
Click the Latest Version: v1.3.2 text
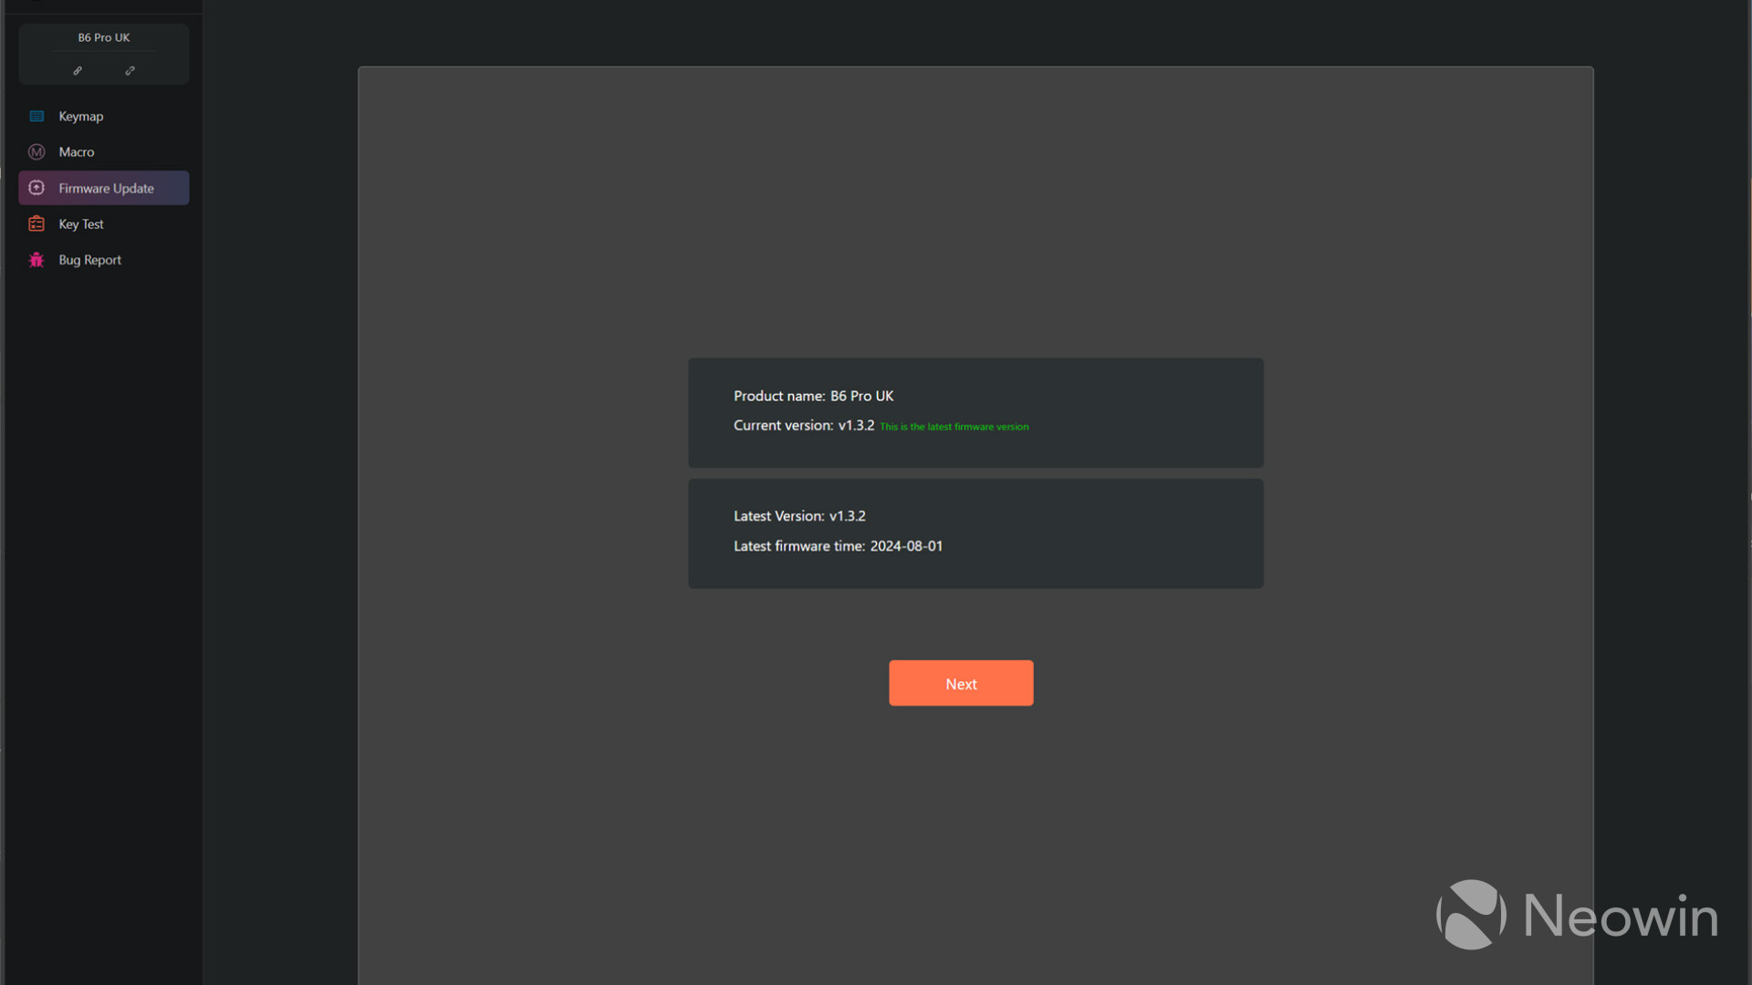pyautogui.click(x=799, y=516)
